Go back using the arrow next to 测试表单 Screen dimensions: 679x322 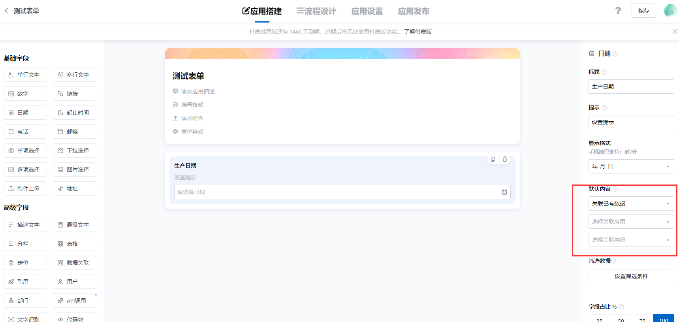[x=6, y=11]
